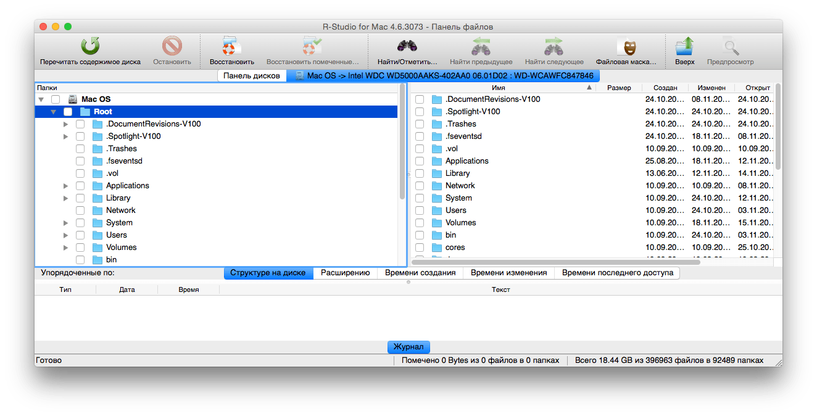Screen dimensions: 817x416
Task: Click Users folder icon in right list
Action: (x=438, y=210)
